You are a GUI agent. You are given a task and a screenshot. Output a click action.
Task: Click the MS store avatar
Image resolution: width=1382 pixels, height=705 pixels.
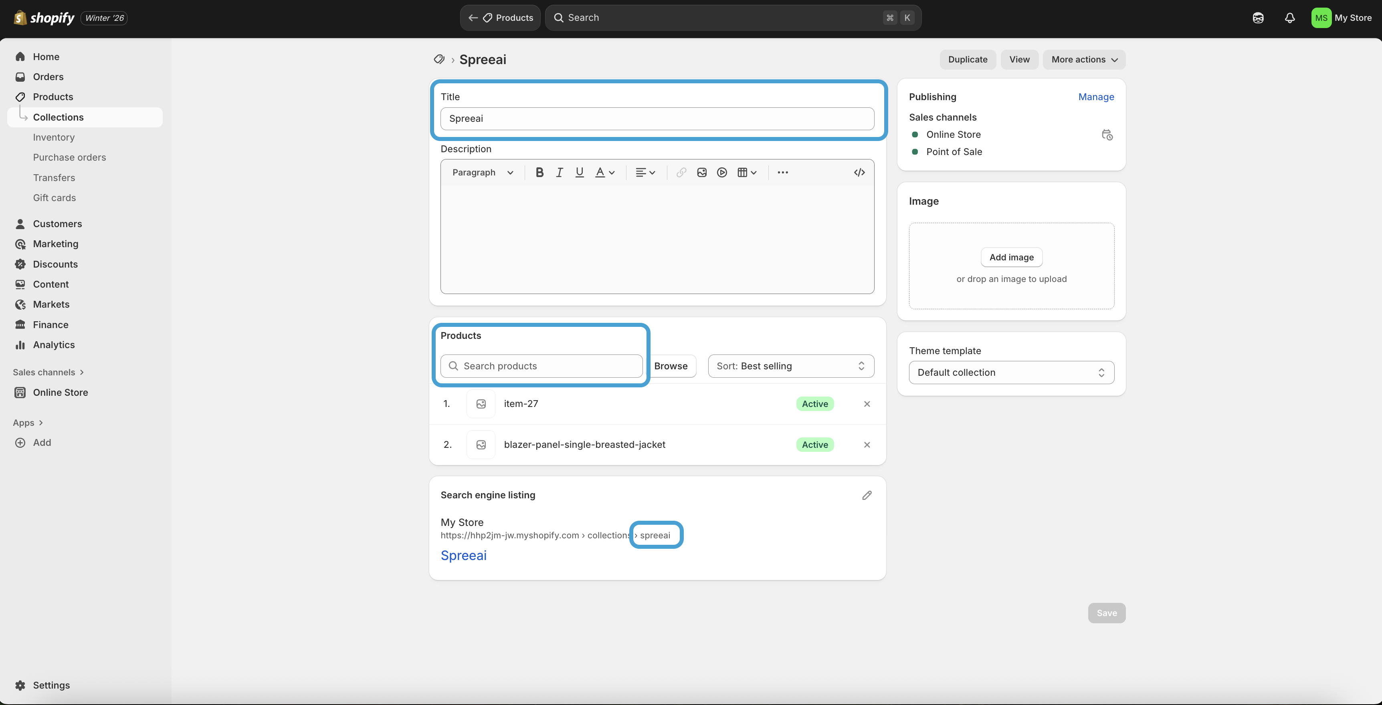[x=1321, y=18]
